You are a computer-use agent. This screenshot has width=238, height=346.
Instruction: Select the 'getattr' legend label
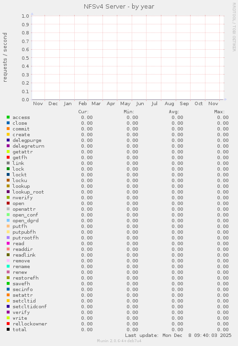[x=23, y=152]
